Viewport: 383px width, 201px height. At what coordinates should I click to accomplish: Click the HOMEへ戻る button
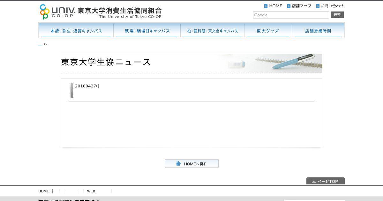tap(191, 164)
